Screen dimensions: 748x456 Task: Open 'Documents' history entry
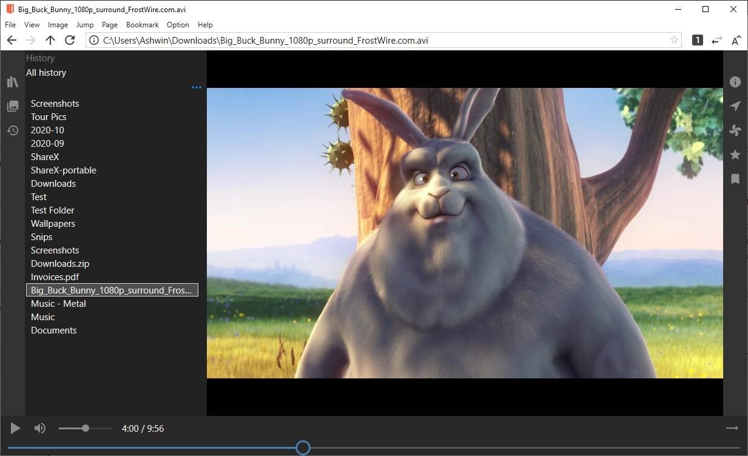54,330
